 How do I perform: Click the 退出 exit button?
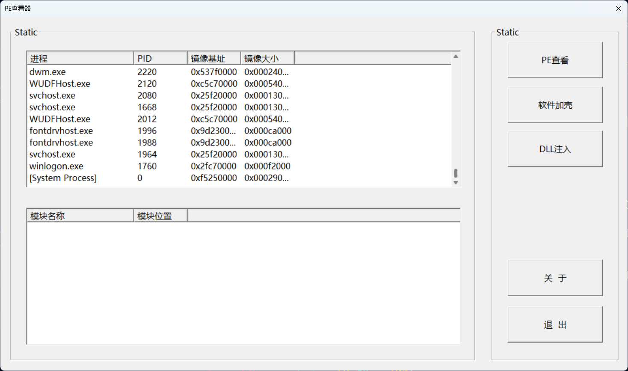[x=555, y=325]
